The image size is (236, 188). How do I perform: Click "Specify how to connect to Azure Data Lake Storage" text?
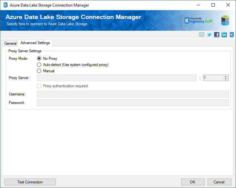[47, 24]
